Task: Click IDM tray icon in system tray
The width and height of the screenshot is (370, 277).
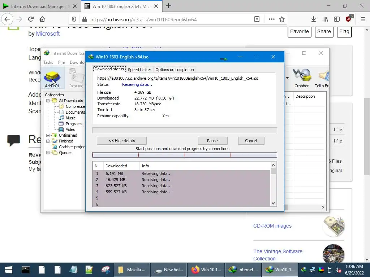Action: coord(304,270)
